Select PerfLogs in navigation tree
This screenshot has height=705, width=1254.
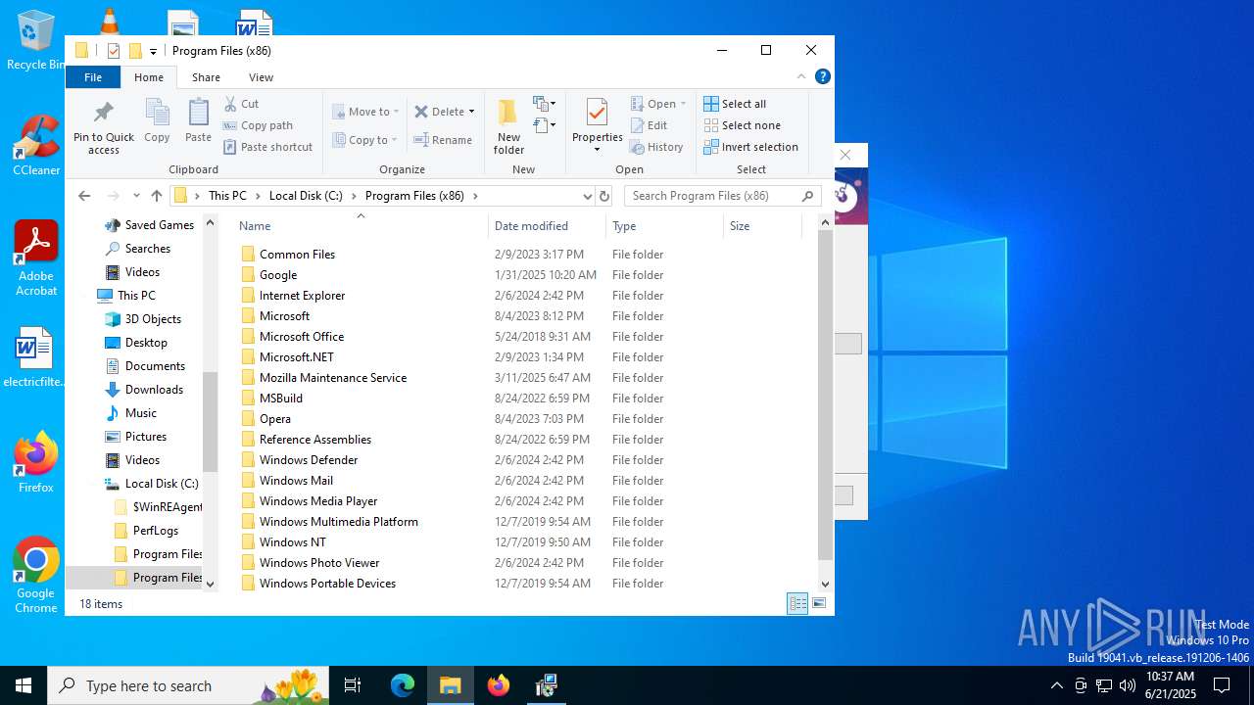click(x=156, y=531)
